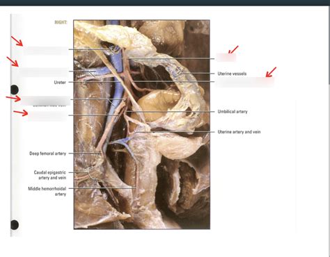The height and width of the screenshot is (257, 330).
Task: Click the 'Uterine artery and vein' label
Action: (x=239, y=132)
